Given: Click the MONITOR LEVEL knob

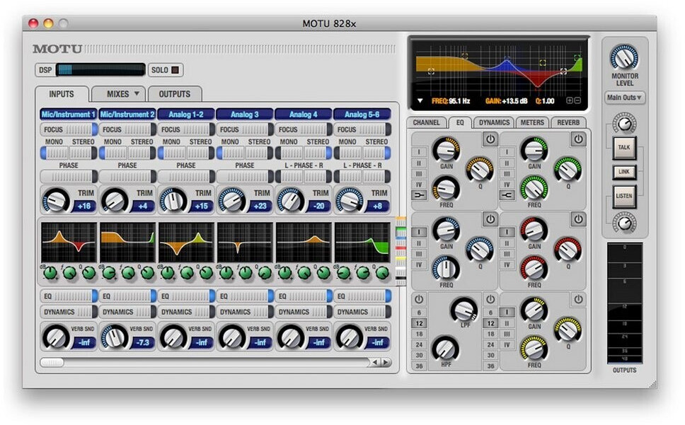Looking at the screenshot, I should click(x=624, y=57).
